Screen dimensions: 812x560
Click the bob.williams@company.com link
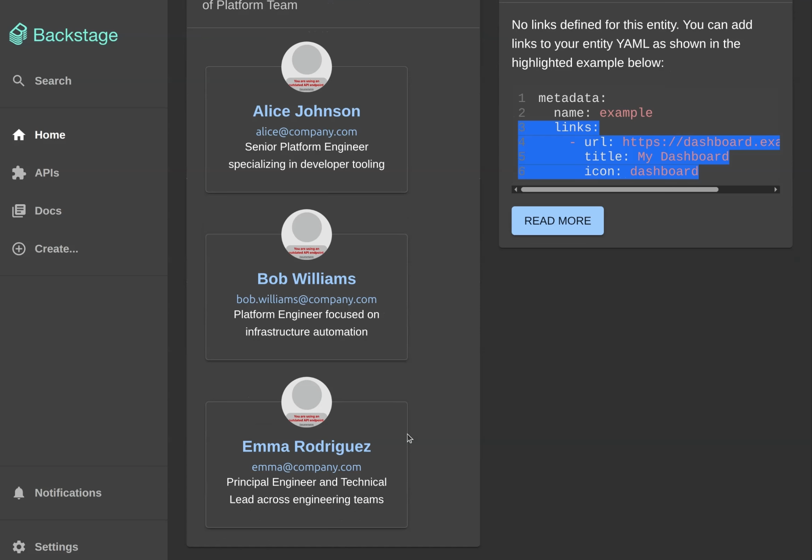(x=306, y=299)
